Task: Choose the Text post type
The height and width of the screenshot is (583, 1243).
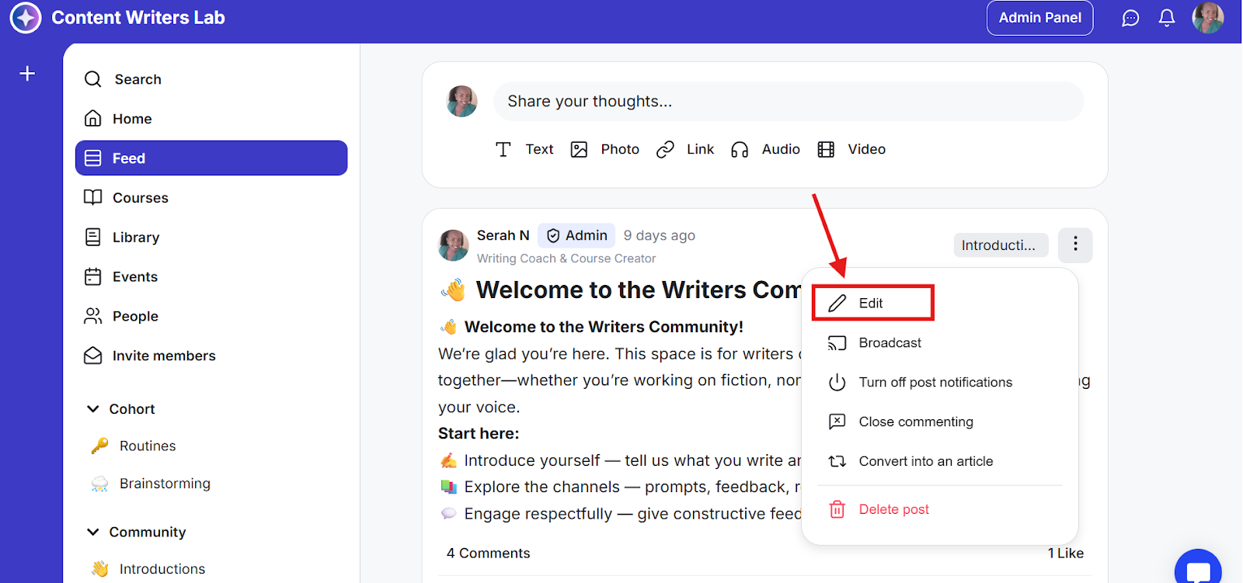Action: [x=524, y=149]
